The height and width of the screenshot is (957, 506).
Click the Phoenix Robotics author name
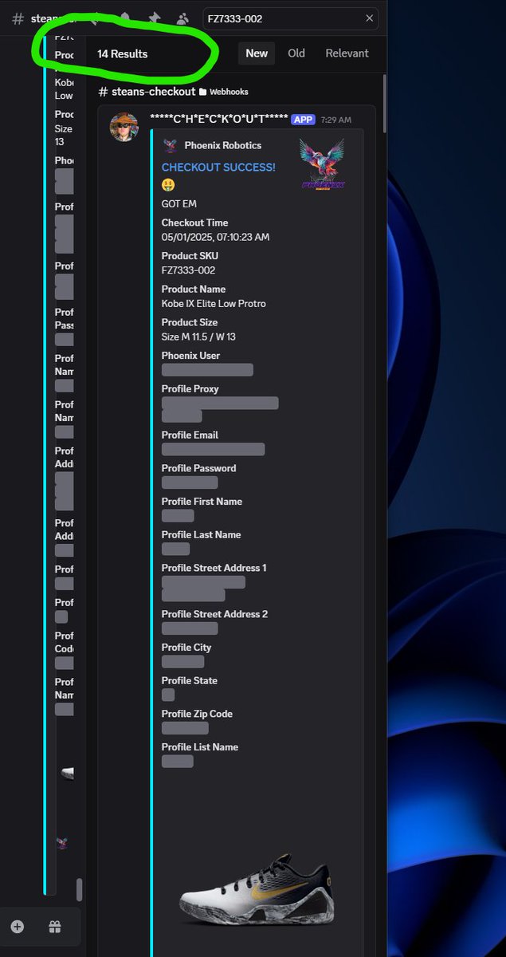coord(223,146)
